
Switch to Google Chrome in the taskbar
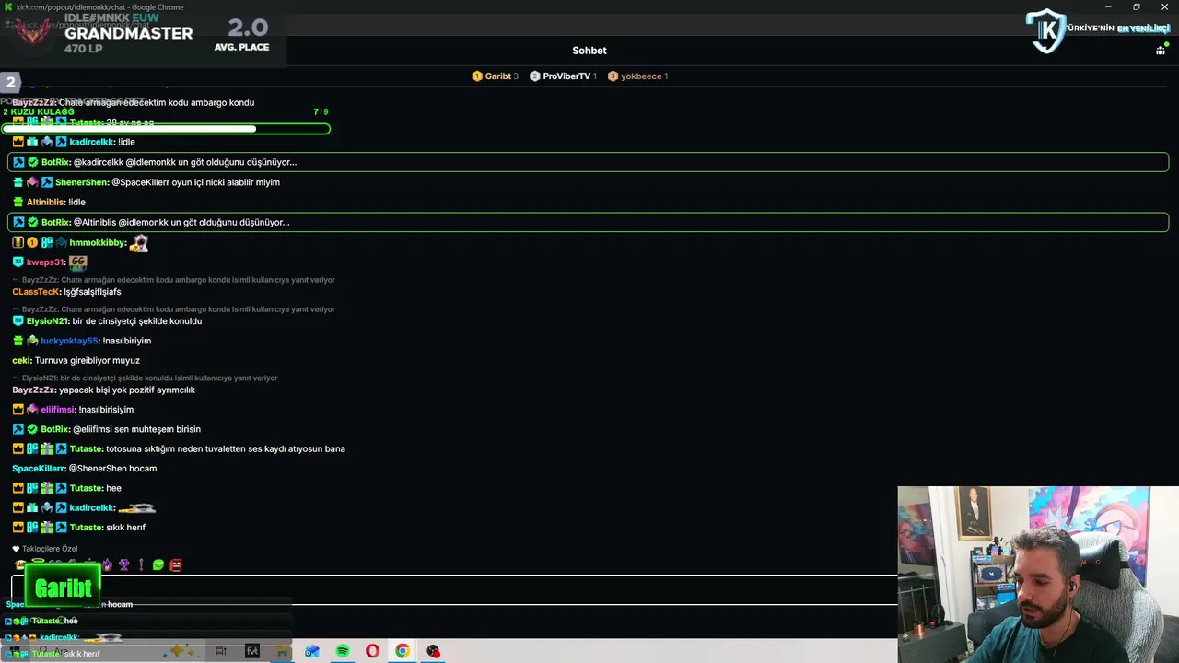(x=403, y=651)
